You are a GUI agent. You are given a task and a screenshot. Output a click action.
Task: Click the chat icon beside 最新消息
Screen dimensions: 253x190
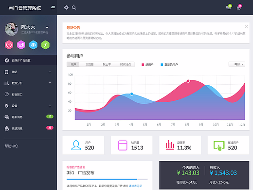tap(7, 117)
